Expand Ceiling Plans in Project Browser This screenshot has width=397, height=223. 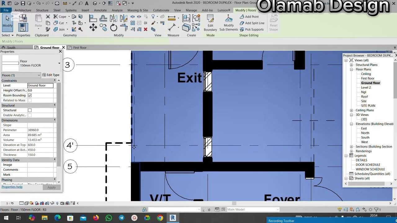pos(351,110)
